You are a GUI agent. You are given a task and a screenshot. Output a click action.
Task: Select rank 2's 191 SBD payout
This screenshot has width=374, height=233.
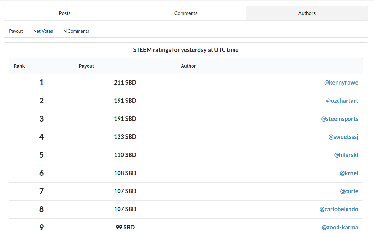125,101
